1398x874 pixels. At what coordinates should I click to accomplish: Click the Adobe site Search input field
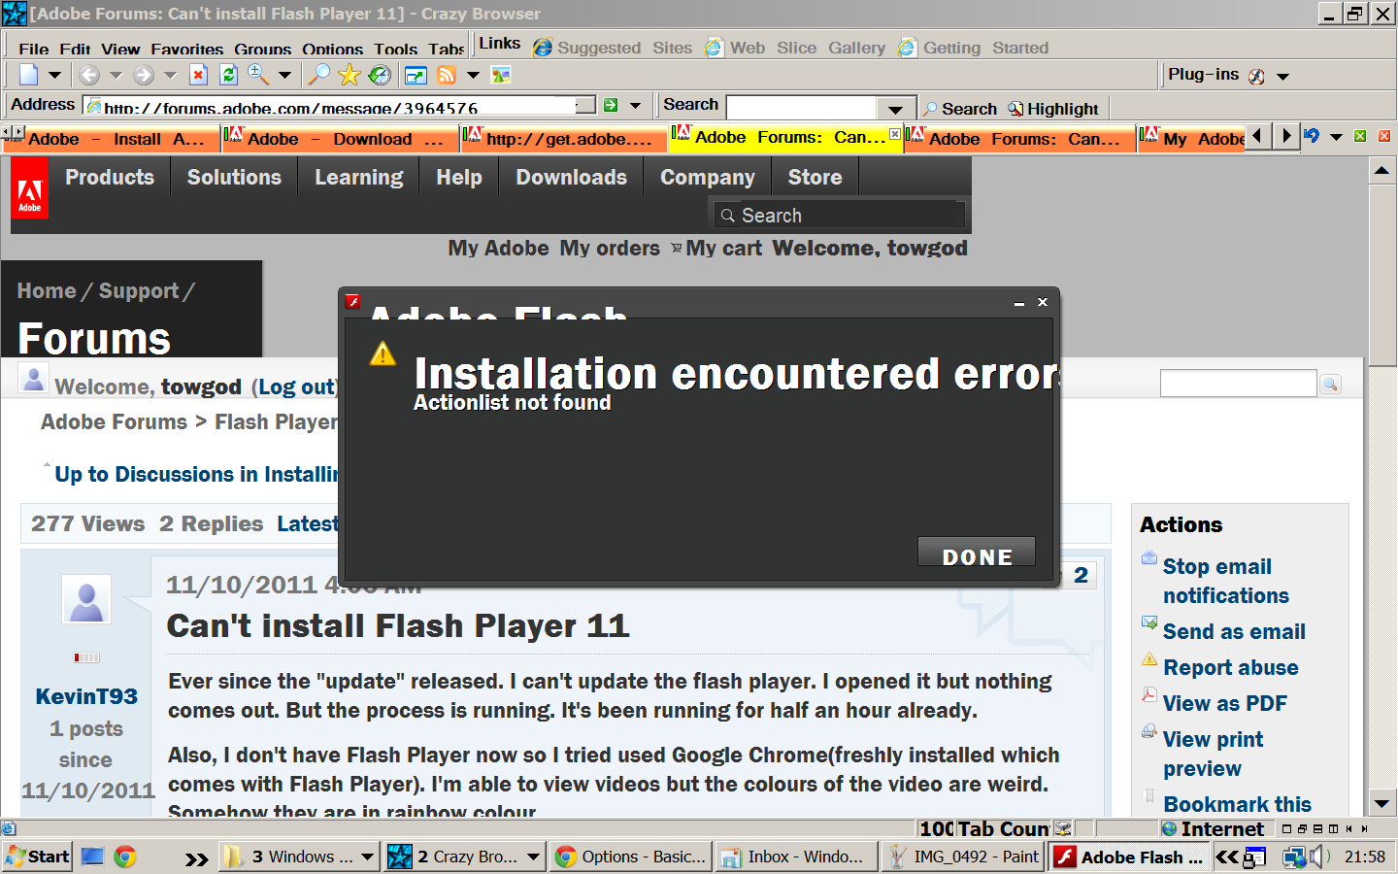(x=840, y=215)
